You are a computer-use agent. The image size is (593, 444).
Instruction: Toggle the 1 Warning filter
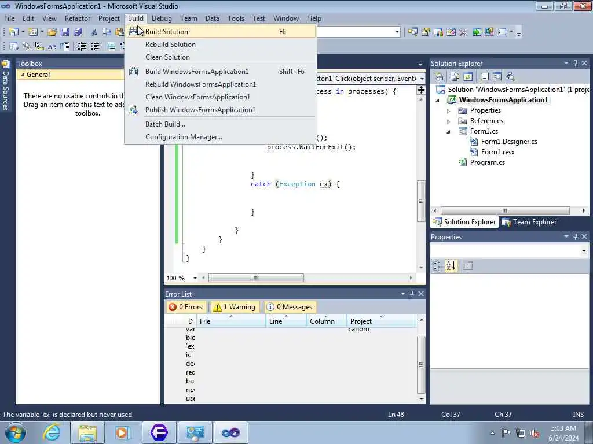click(x=235, y=307)
